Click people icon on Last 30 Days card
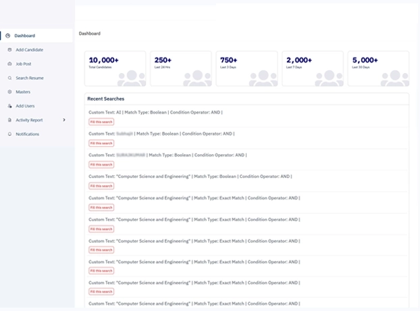Screen dimensions: 420x311 (x=395, y=78)
